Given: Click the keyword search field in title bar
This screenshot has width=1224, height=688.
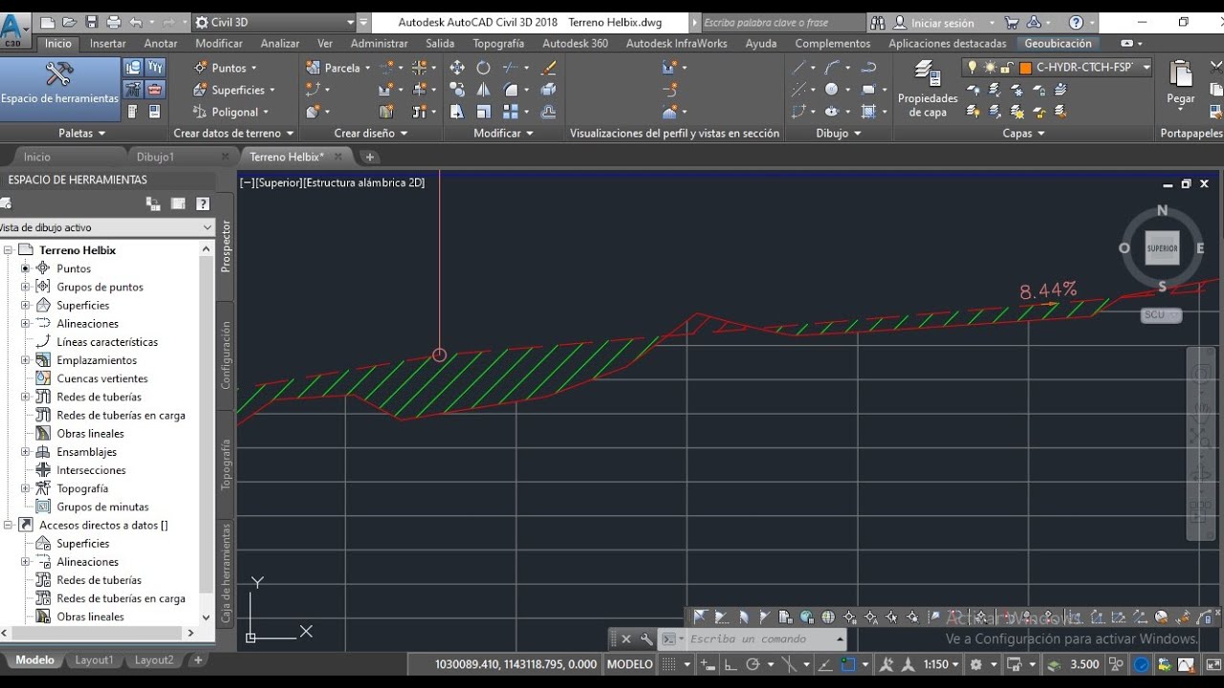Looking at the screenshot, I should [x=782, y=22].
